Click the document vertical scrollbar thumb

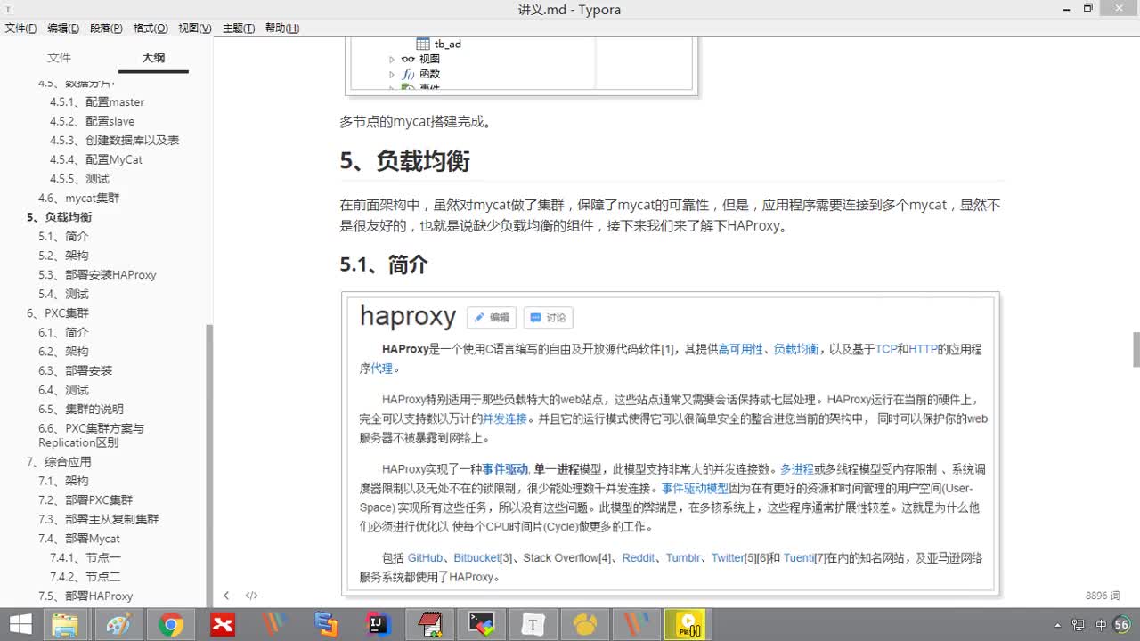point(1136,350)
